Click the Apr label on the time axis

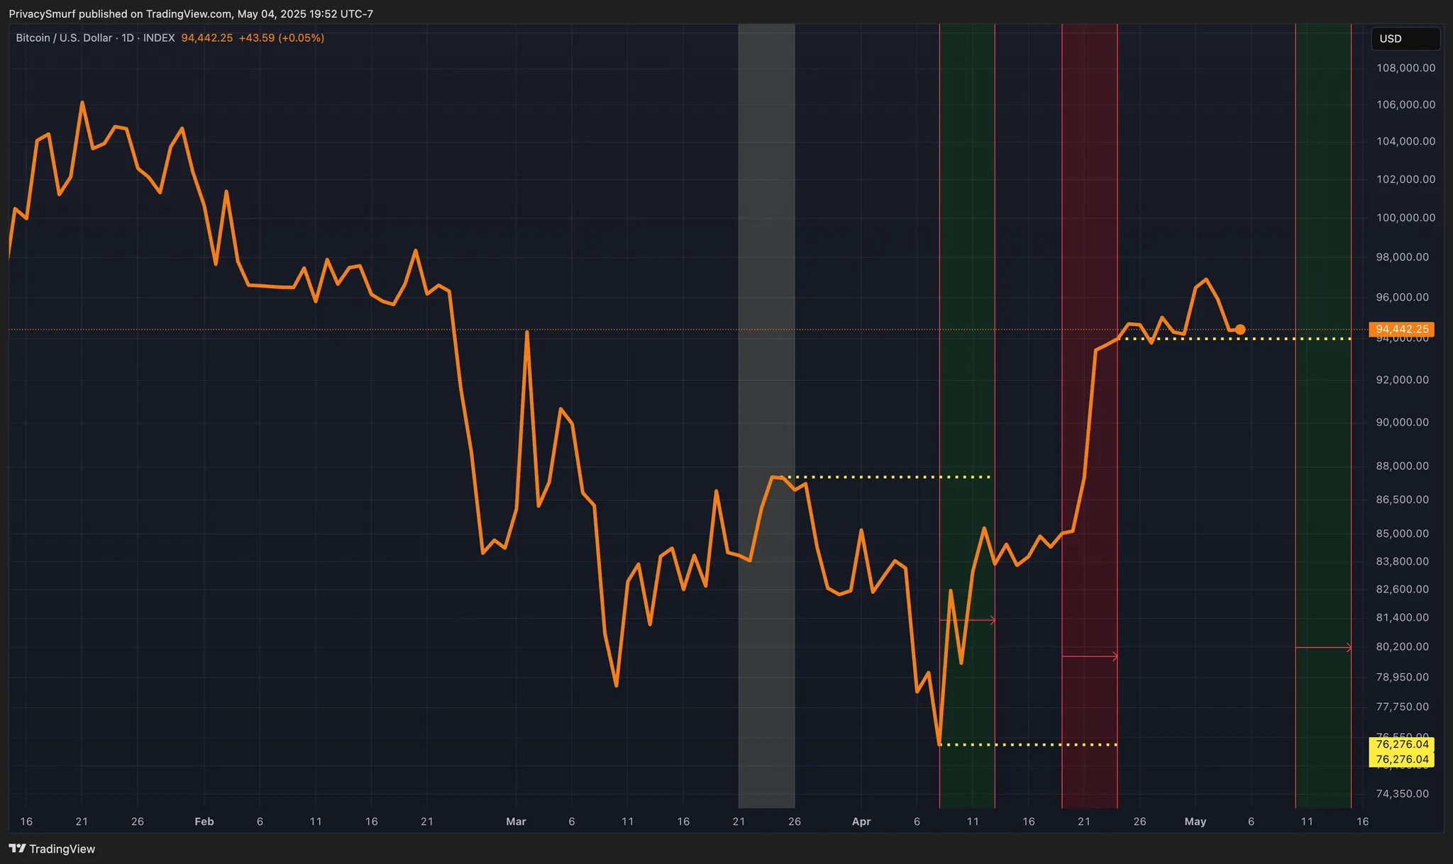[x=861, y=821]
